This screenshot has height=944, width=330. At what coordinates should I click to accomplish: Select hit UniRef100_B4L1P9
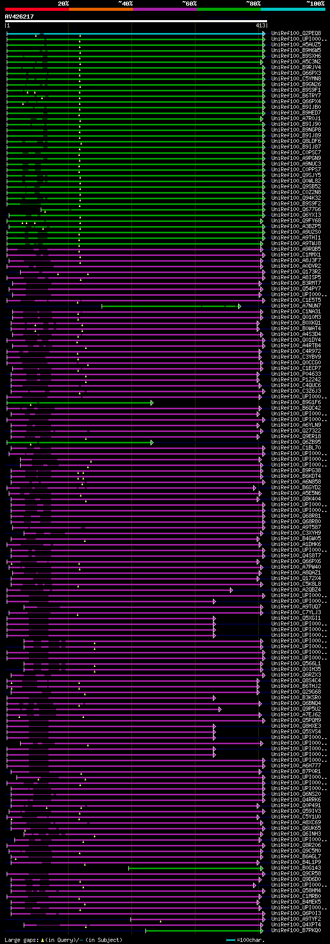click(296, 862)
